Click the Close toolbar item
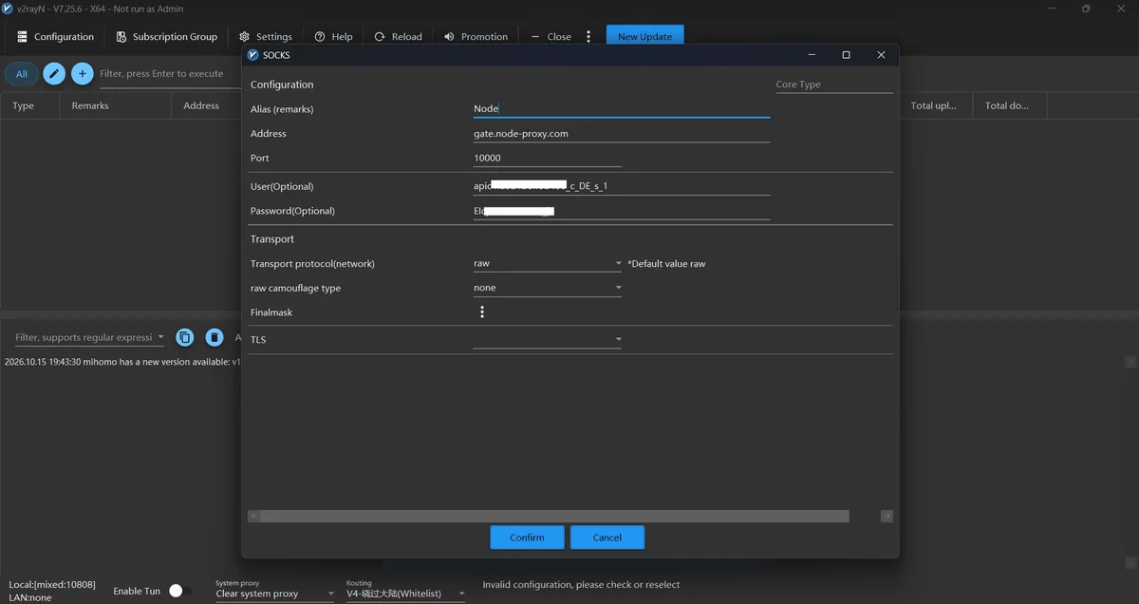Image resolution: width=1139 pixels, height=604 pixels. [551, 37]
